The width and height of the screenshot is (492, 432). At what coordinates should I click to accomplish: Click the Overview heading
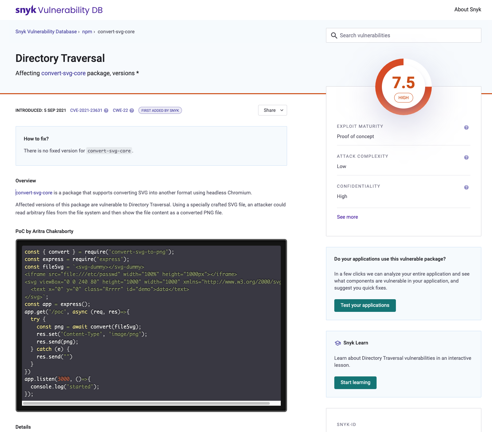26,181
